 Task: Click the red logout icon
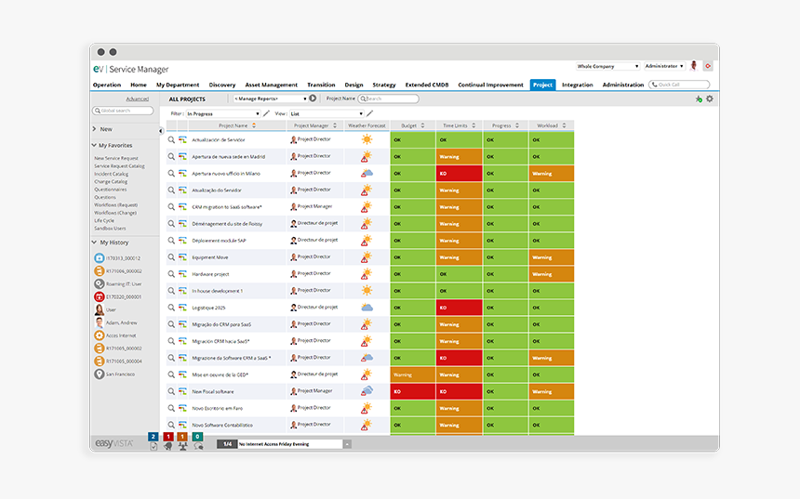click(x=708, y=67)
